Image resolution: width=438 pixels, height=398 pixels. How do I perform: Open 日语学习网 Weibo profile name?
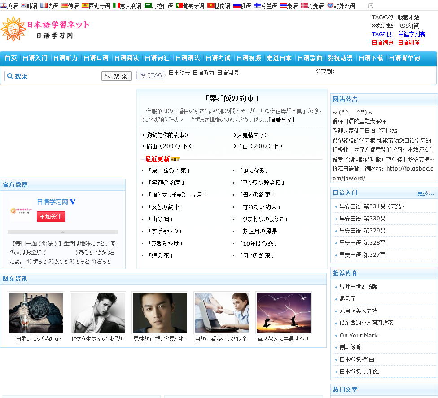[53, 202]
